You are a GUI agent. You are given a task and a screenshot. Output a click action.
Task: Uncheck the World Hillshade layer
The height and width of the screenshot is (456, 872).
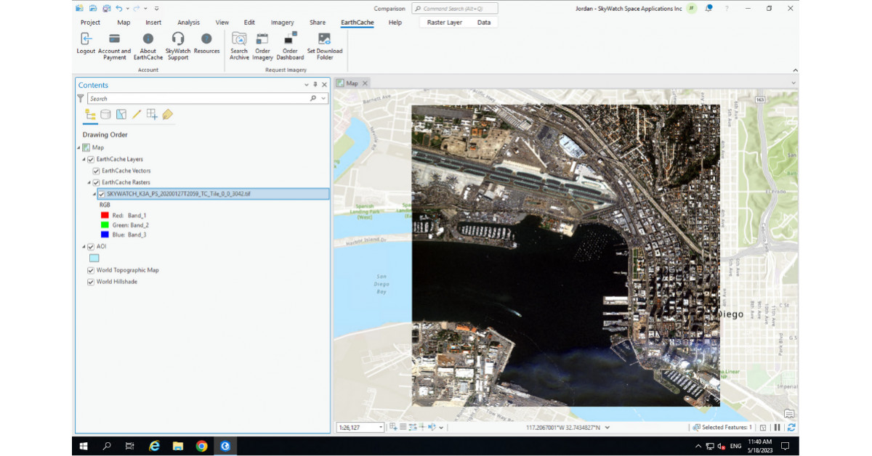90,281
